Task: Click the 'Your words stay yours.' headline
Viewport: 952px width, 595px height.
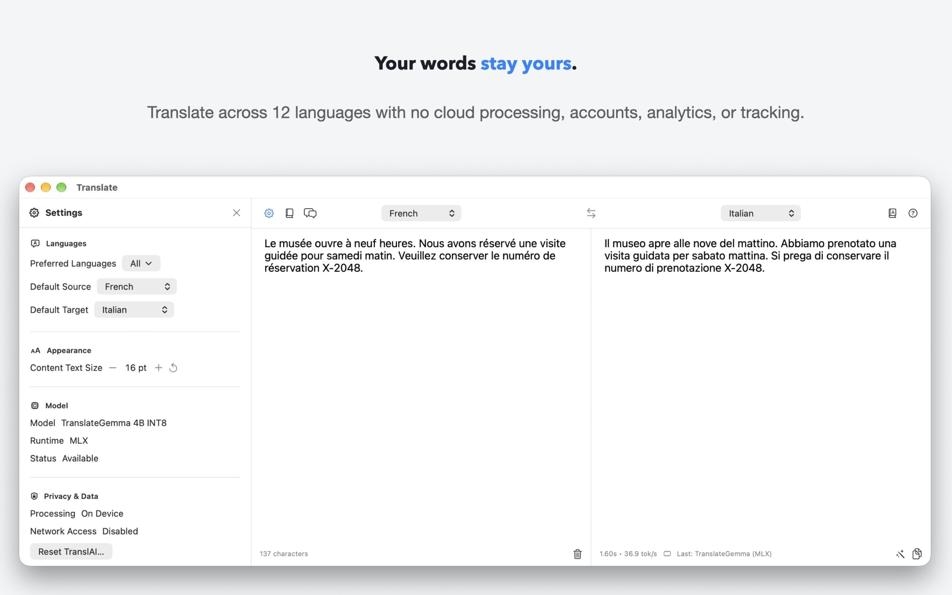Action: click(x=476, y=64)
